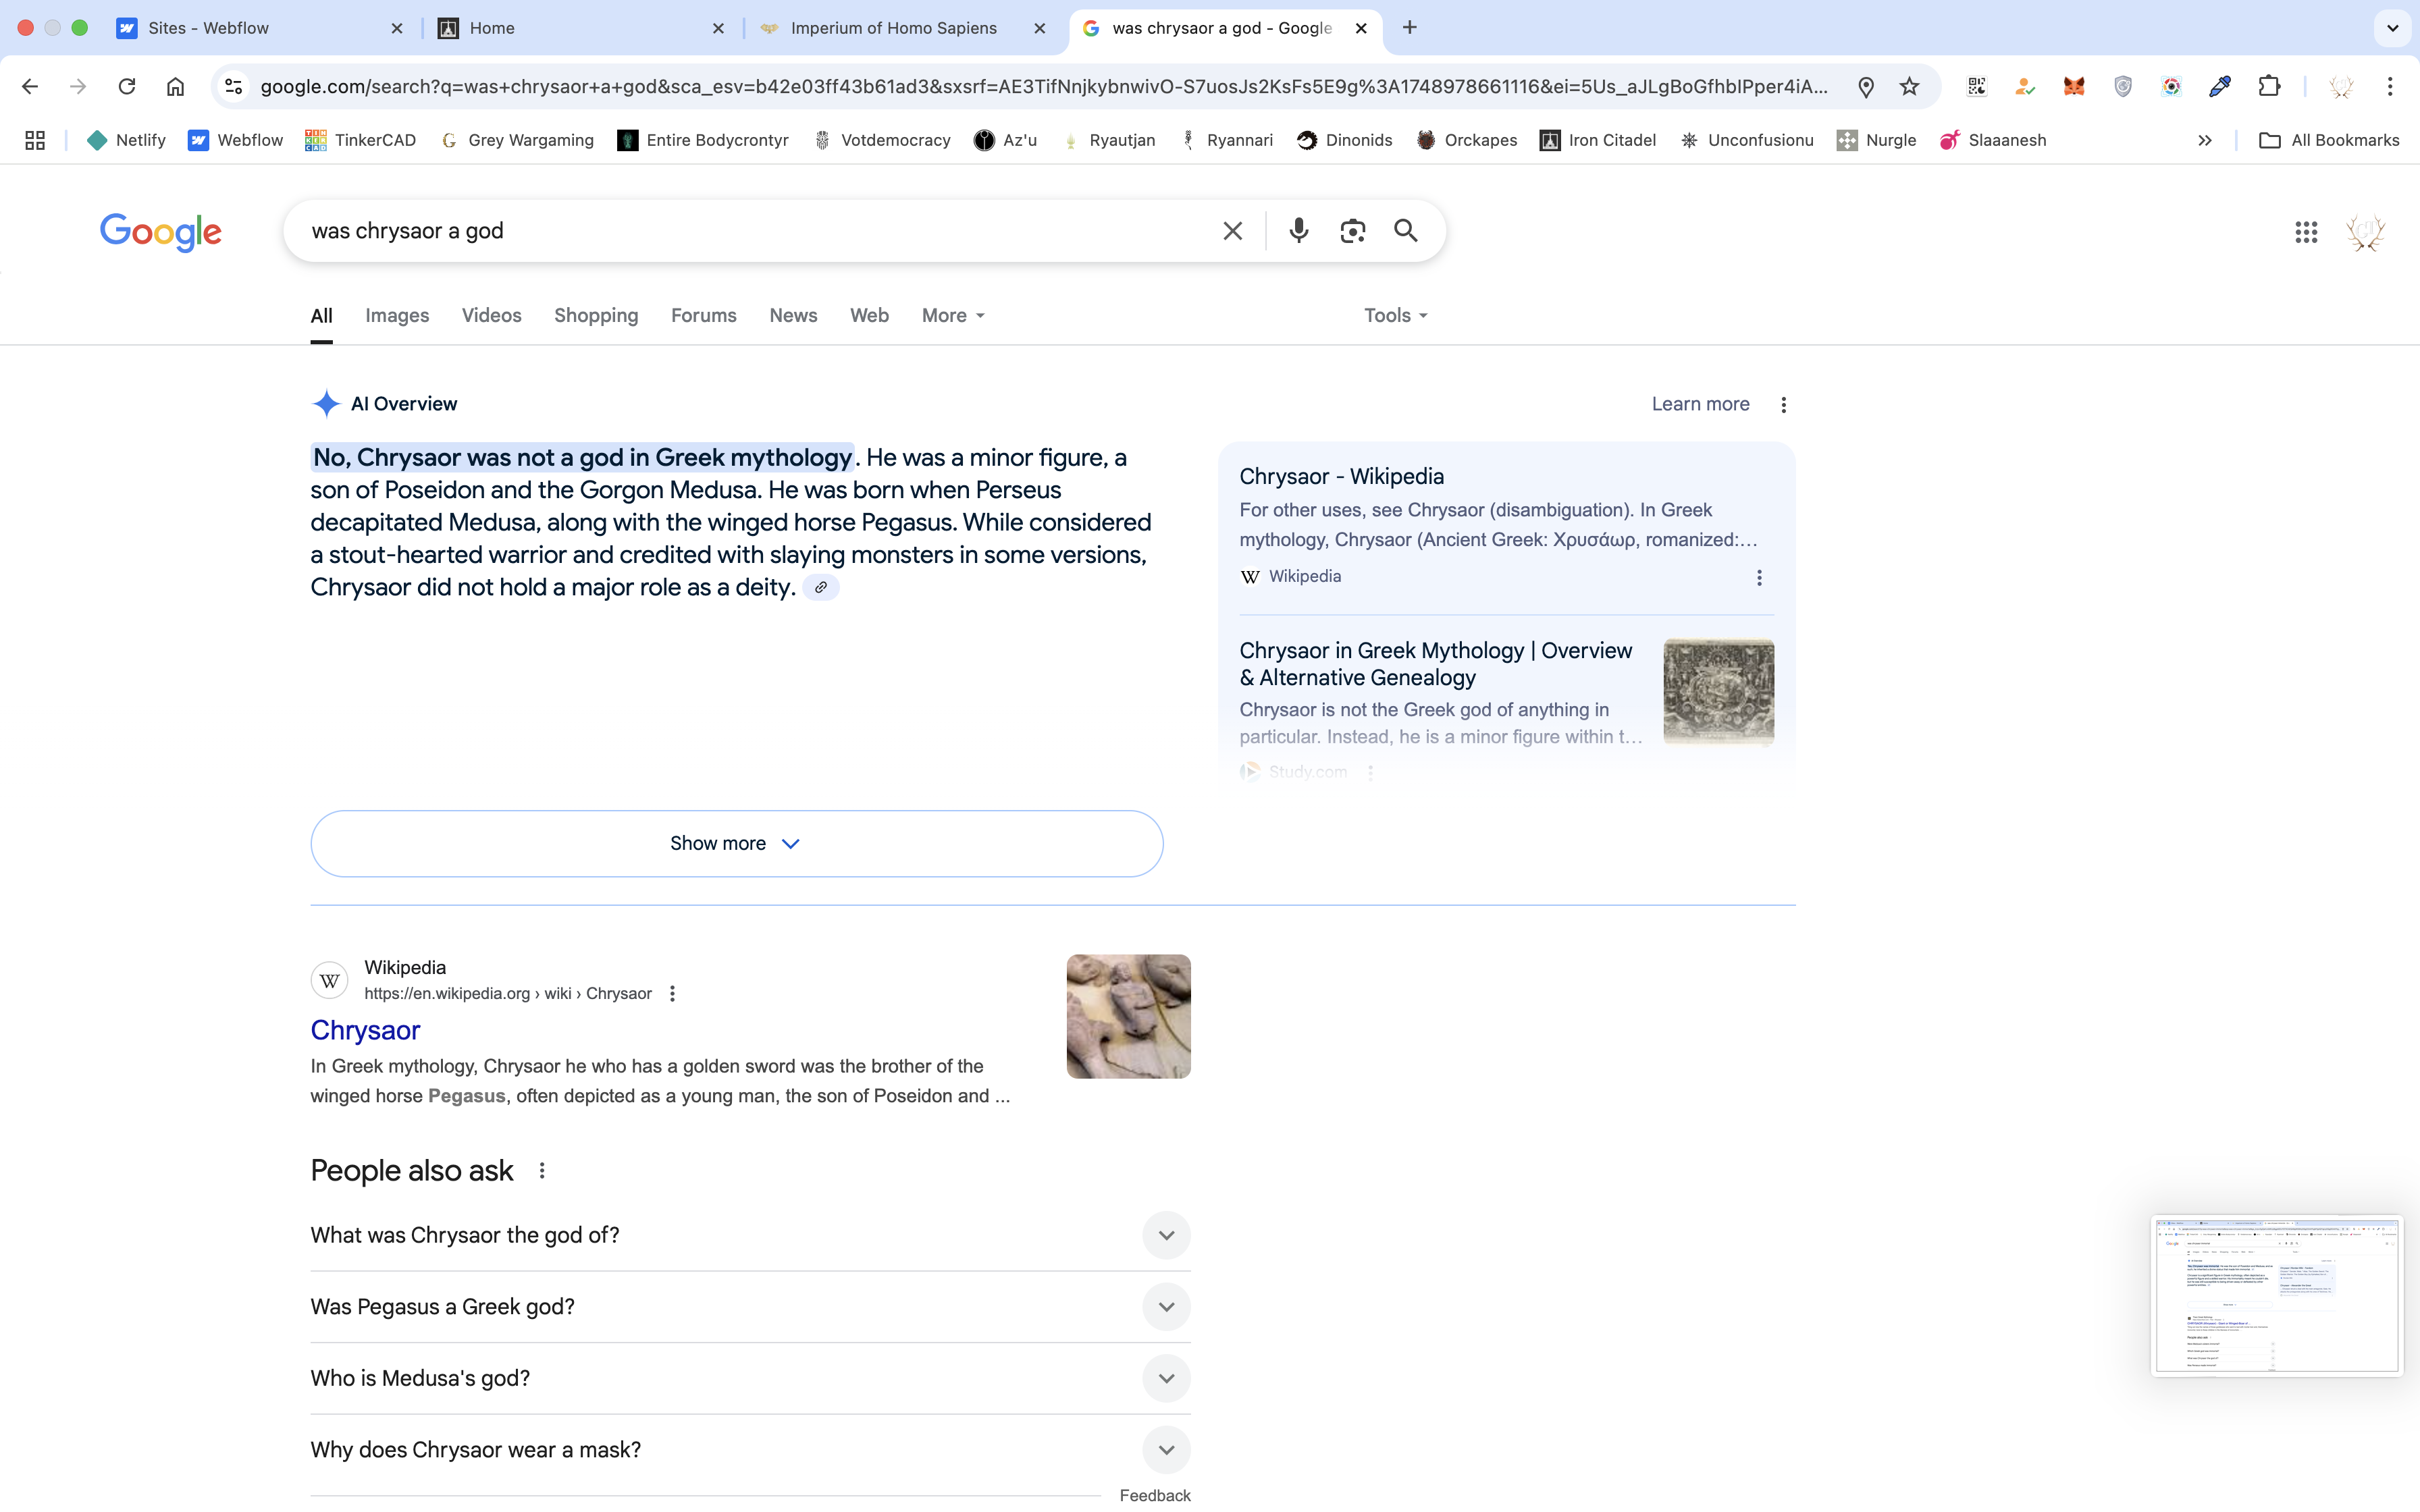Expand "Was Pegasus a Greek god?" question
The width and height of the screenshot is (2420, 1512).
coord(1166,1307)
